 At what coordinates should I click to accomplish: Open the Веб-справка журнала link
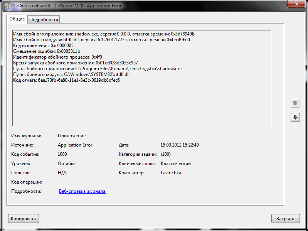tap(82, 191)
